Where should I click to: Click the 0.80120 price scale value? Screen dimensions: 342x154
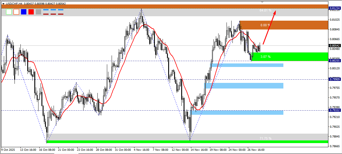pos(335,68)
